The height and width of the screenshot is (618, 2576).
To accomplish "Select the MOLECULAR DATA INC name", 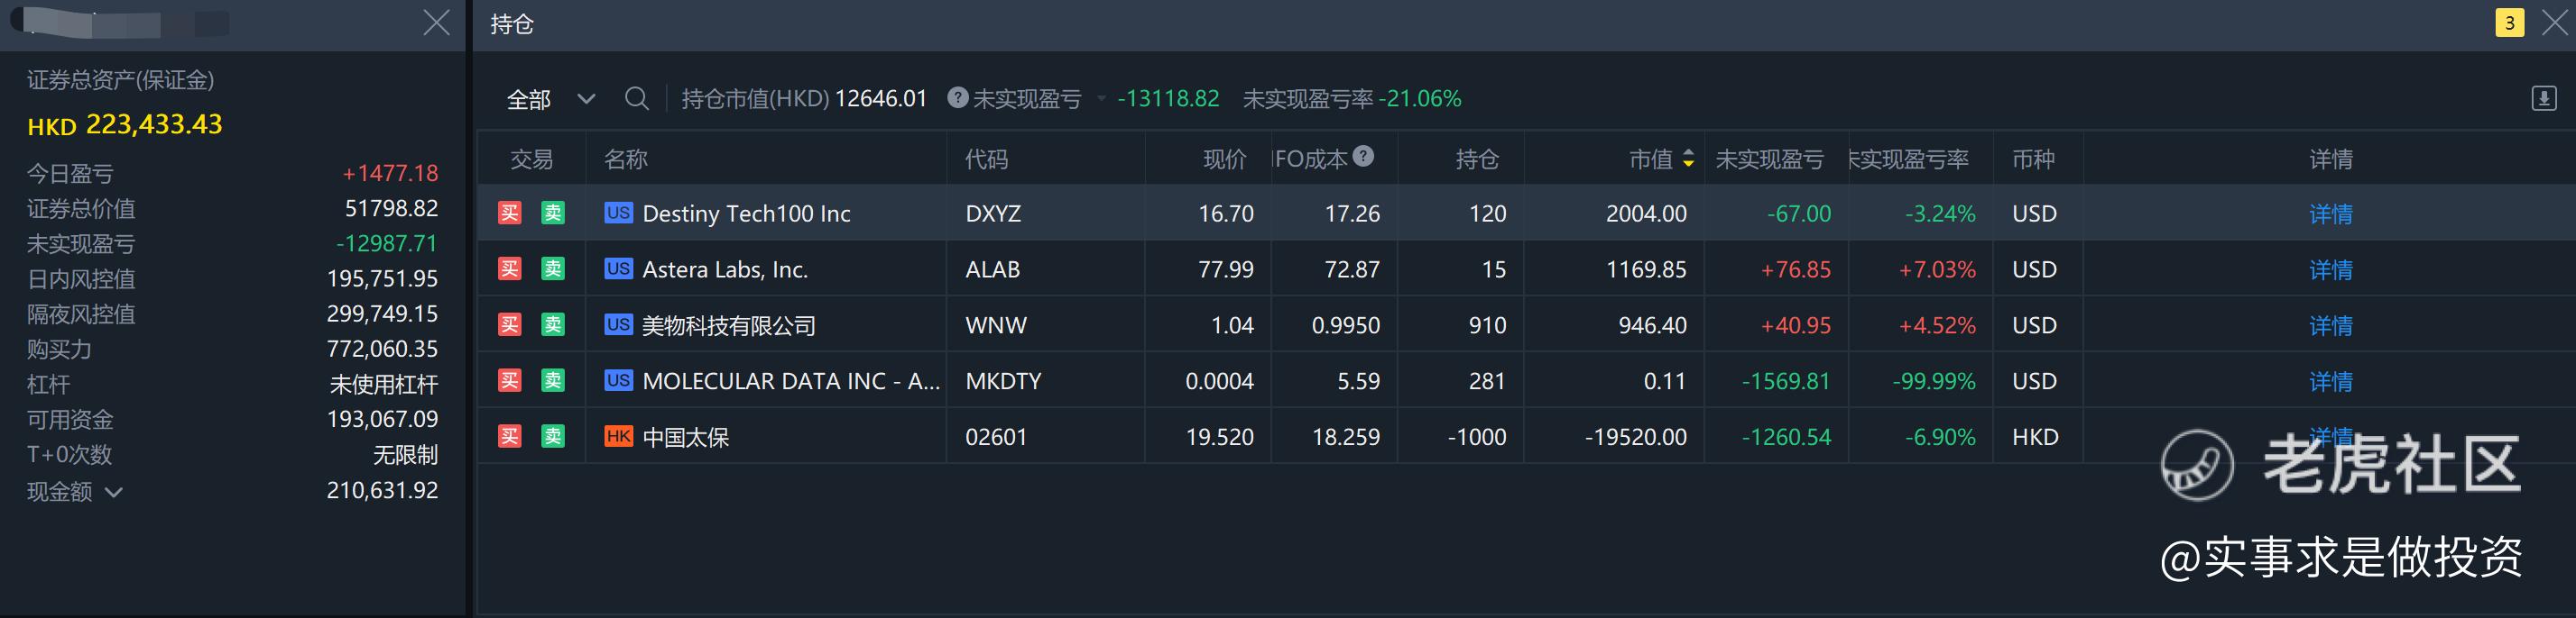I will tap(791, 381).
